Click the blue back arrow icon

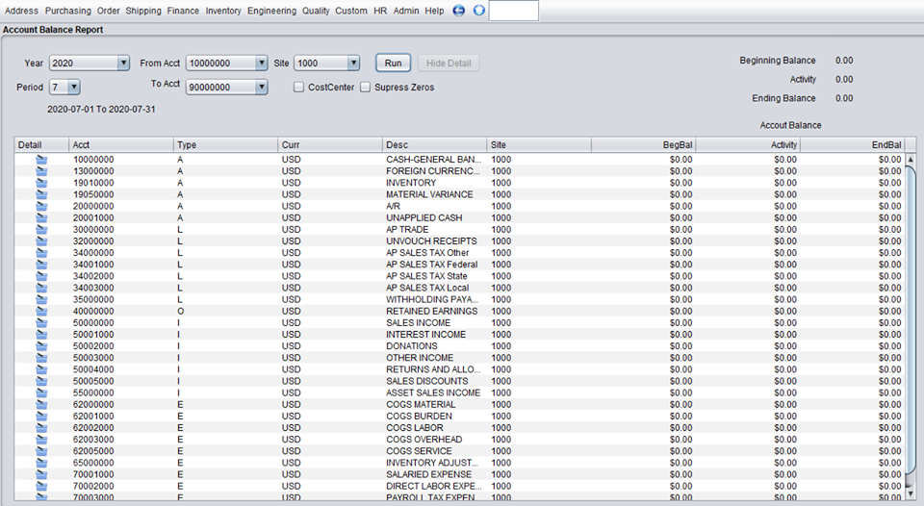458,11
